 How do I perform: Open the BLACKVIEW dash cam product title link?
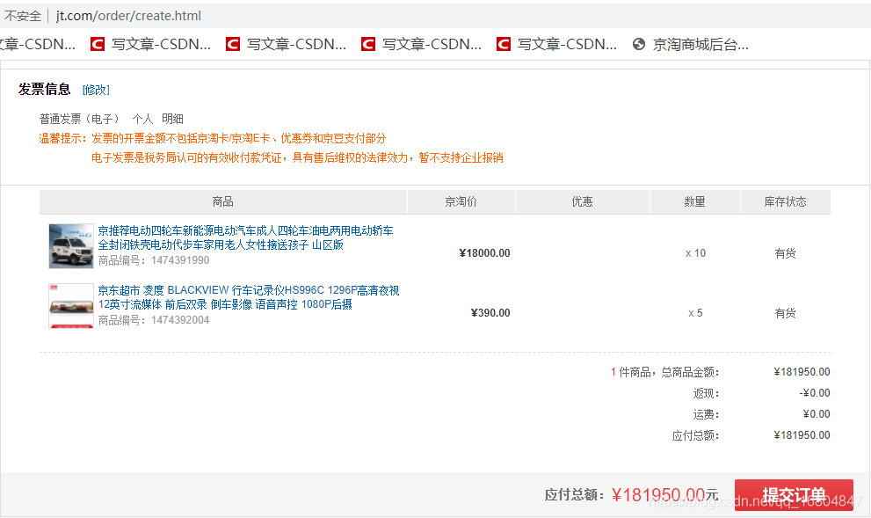pos(249,297)
